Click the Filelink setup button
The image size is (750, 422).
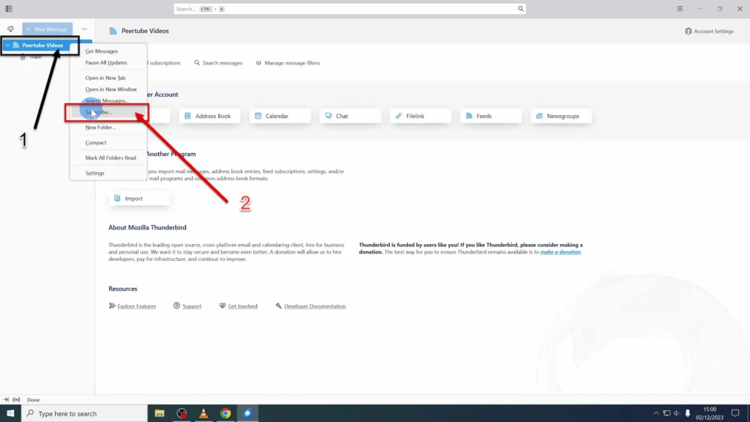pyautogui.click(x=420, y=116)
